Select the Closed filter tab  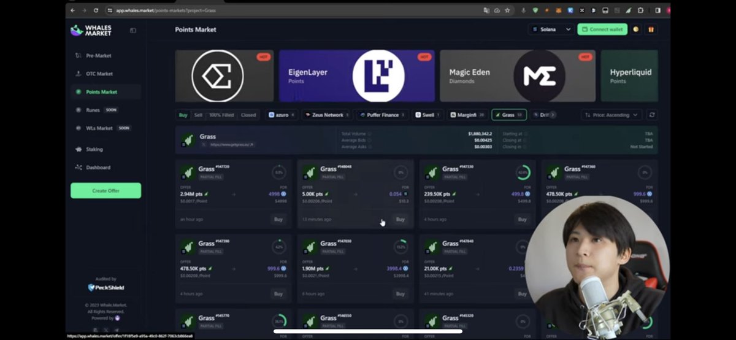tap(248, 115)
